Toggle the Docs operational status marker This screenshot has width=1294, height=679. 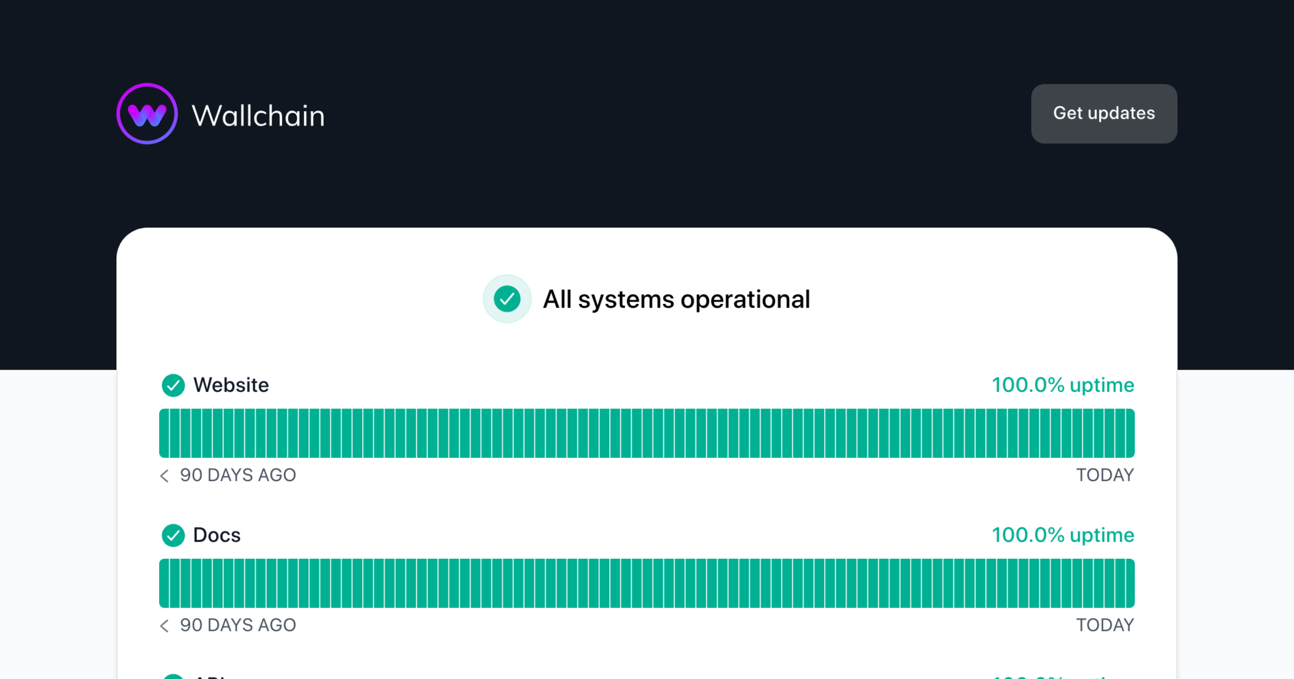click(x=174, y=535)
